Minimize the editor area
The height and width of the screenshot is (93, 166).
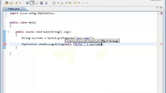[157, 8]
